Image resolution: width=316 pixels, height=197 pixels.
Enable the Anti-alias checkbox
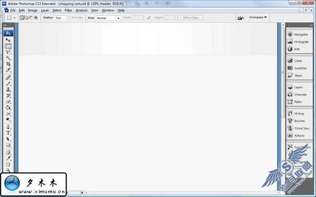70,18
